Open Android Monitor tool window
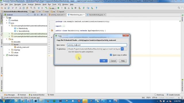 (x=37, y=95)
